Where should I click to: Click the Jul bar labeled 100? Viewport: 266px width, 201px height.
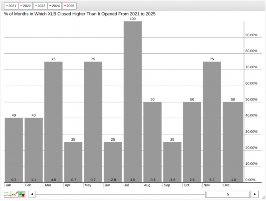(x=133, y=102)
